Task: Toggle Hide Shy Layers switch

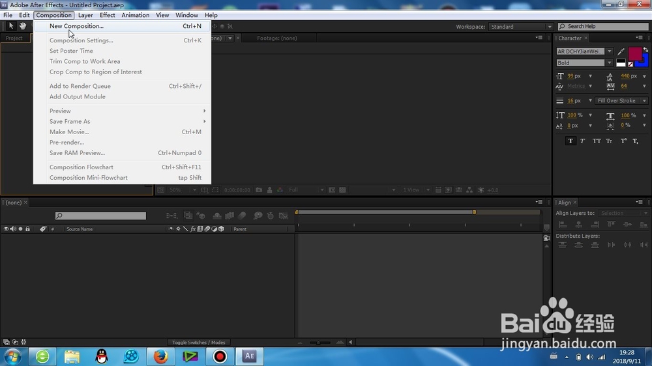Action: point(217,216)
